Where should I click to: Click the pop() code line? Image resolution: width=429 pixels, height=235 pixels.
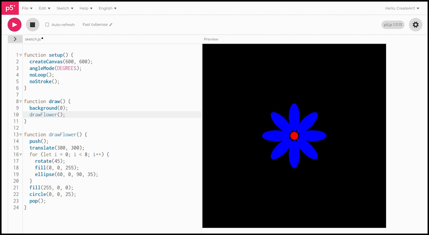click(38, 201)
